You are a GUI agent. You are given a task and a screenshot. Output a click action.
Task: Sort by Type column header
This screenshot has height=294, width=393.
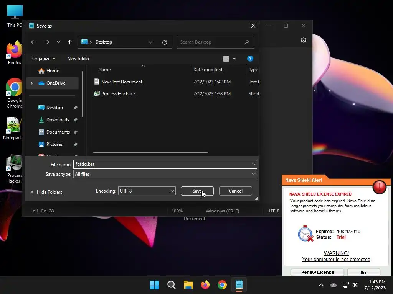click(x=253, y=70)
